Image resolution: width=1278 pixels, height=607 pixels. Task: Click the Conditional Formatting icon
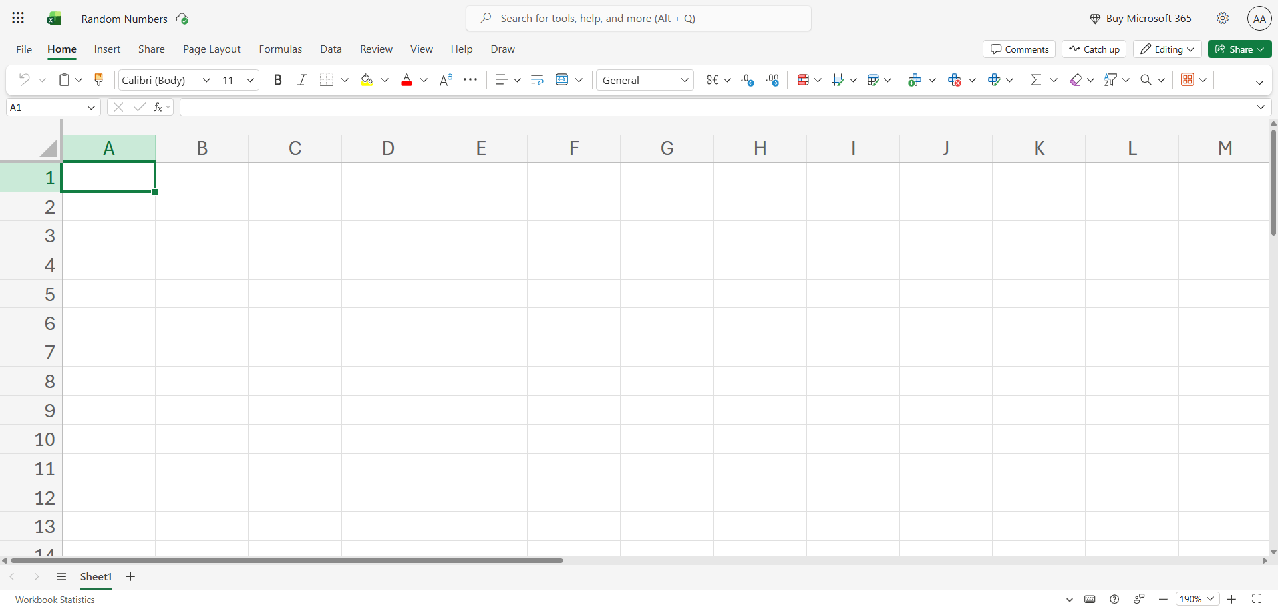(x=803, y=80)
